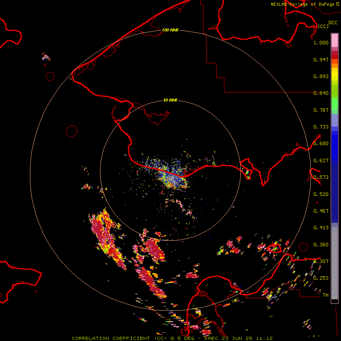Select the orange segment of the color bar
The height and width of the screenshot is (341, 341).
click(335, 66)
